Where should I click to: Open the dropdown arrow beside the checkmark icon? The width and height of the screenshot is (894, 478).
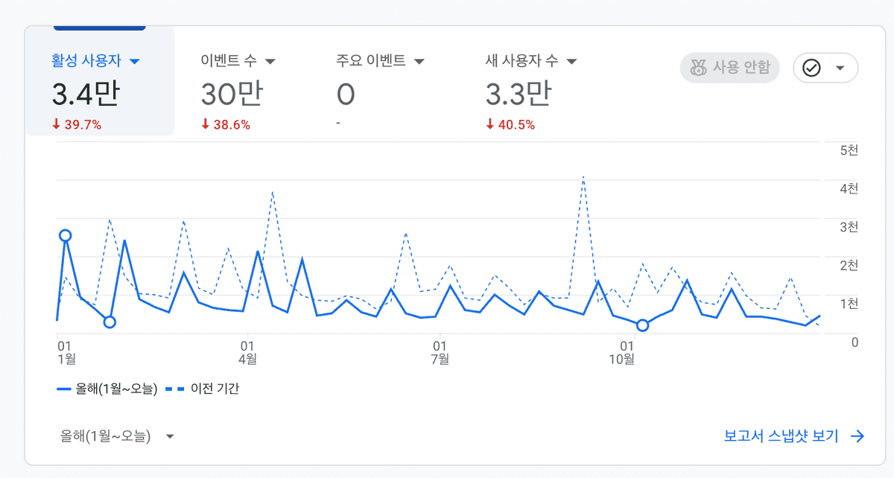point(840,68)
